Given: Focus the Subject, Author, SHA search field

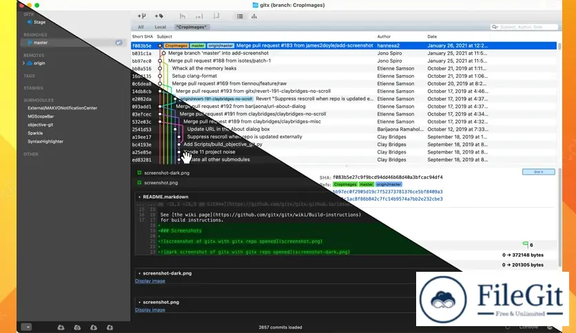Looking at the screenshot, I should click(x=524, y=27).
